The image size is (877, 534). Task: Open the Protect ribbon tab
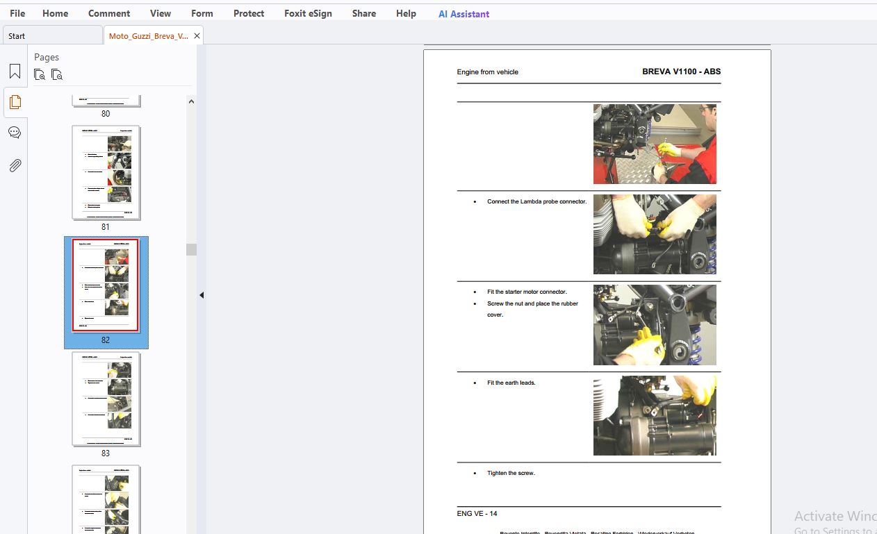tap(249, 13)
